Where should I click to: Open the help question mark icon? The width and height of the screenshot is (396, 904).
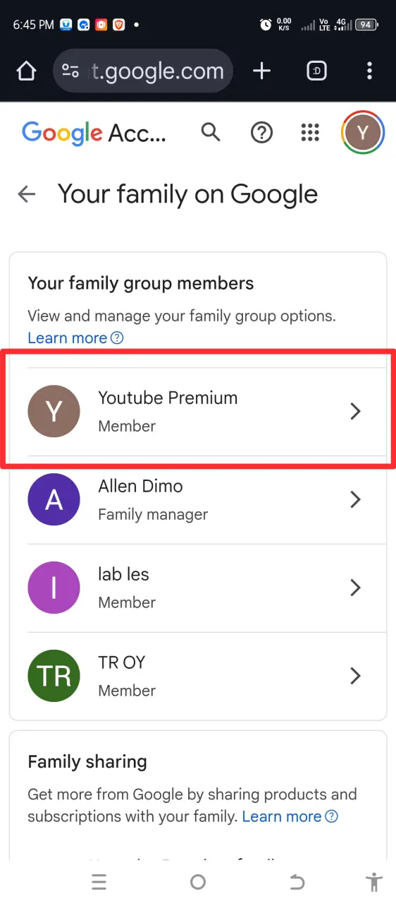[261, 132]
